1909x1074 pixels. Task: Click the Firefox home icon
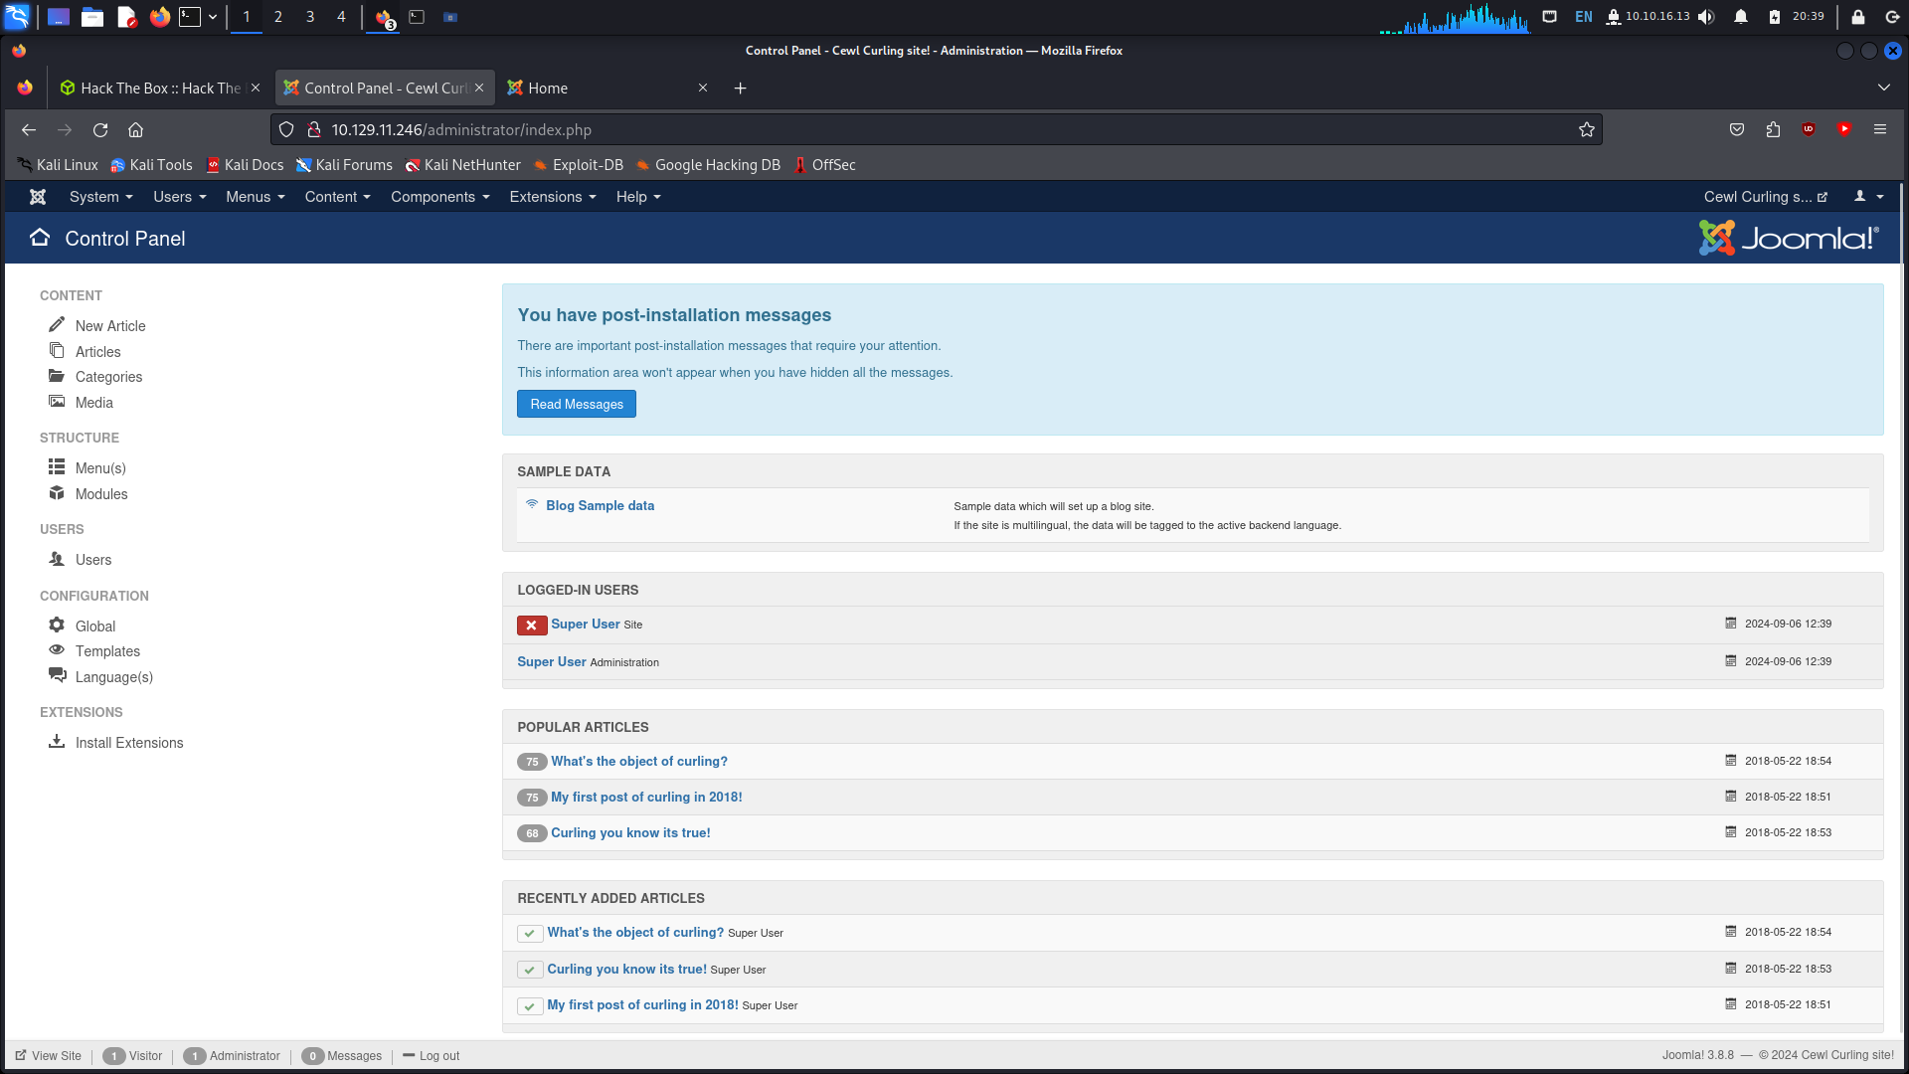[x=136, y=130]
